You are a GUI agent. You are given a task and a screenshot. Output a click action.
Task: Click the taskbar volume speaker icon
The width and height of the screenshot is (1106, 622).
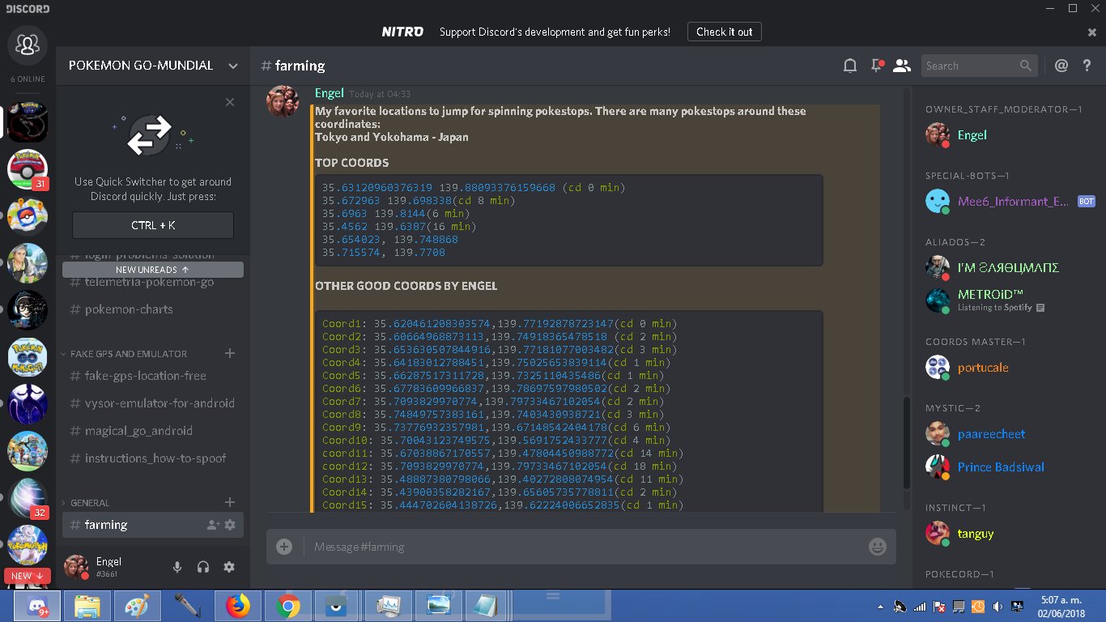[998, 606]
